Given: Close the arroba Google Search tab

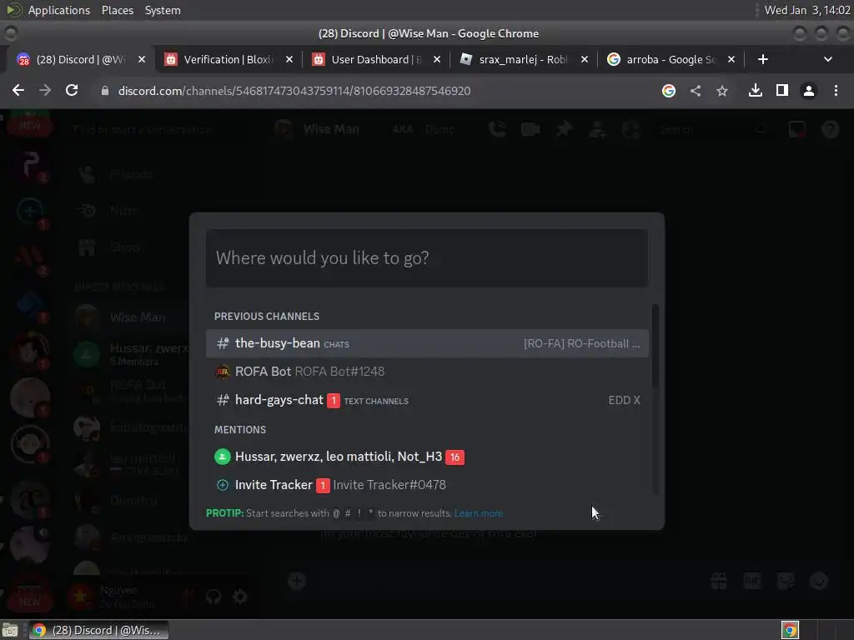Looking at the screenshot, I should [x=731, y=59].
